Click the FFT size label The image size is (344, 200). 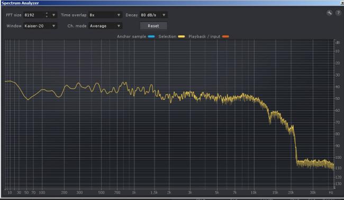14,15
